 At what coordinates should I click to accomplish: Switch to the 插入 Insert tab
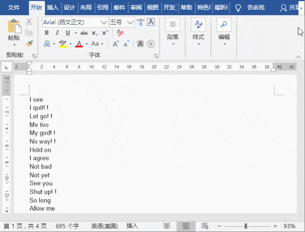tap(52, 8)
